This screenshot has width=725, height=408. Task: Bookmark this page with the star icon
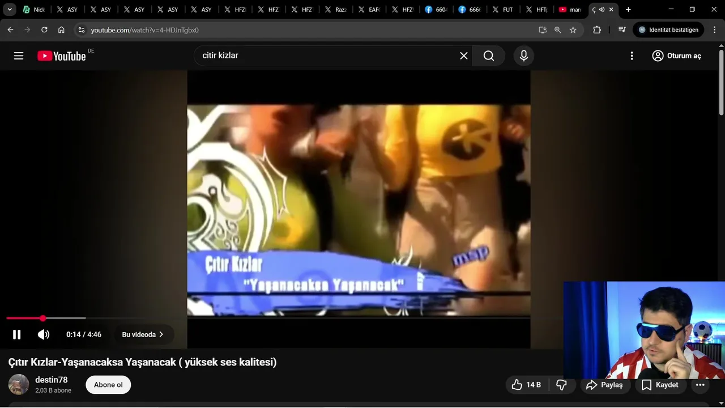(x=573, y=30)
